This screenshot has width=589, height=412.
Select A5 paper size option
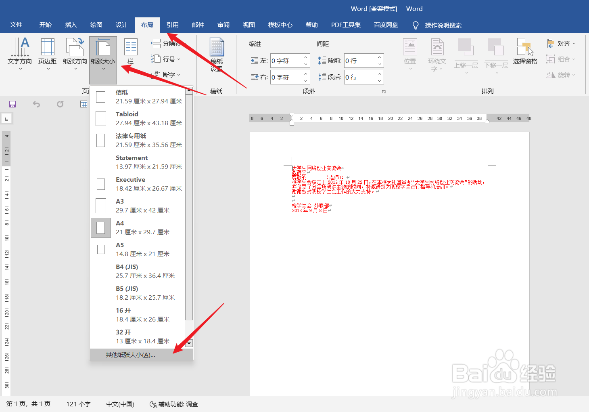[x=138, y=249]
